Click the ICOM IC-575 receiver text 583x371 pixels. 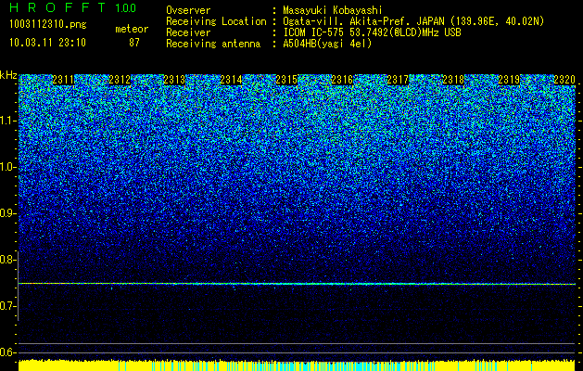[372, 32]
